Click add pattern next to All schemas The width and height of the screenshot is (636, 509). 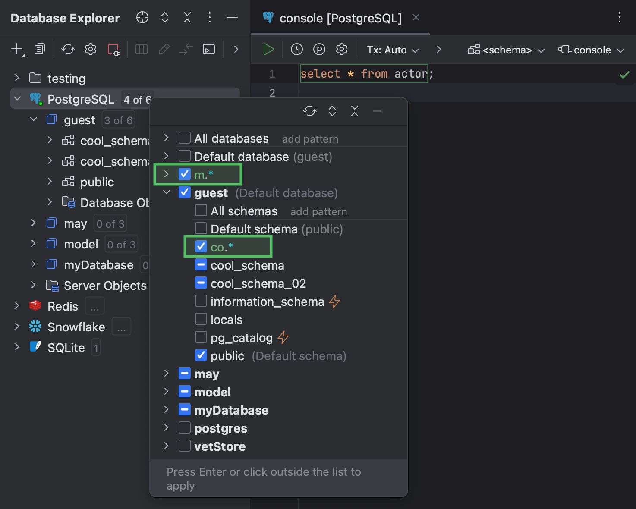[318, 211]
